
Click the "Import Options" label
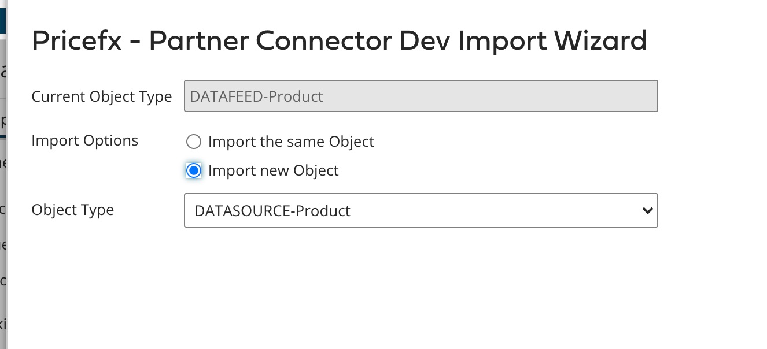point(85,140)
